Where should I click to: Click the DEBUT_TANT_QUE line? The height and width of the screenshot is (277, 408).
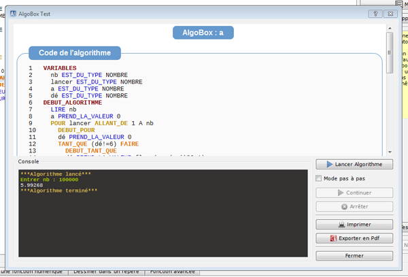[91, 150]
